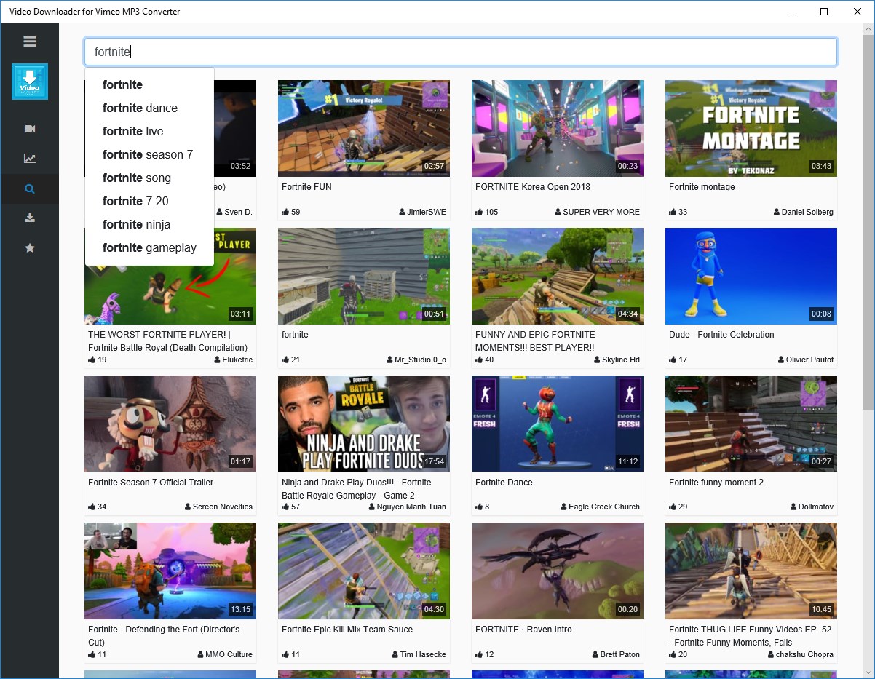875x679 pixels.
Task: Click author chakshu Chopra
Action: [x=800, y=654]
